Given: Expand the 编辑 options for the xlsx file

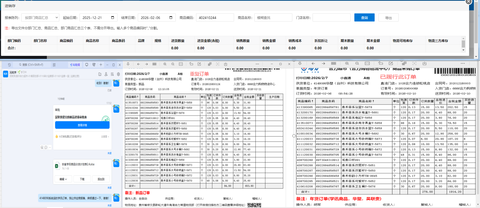Looking at the screenshot, I should [63, 179].
